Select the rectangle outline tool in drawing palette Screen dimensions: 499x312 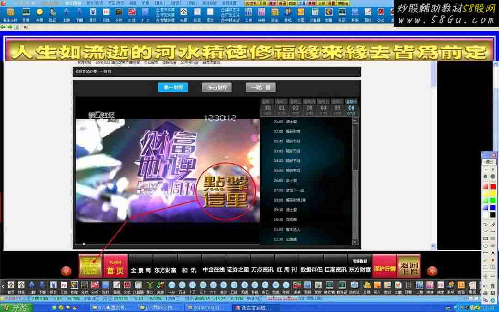486,239
